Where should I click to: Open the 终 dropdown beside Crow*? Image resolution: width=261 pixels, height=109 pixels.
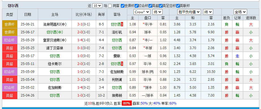pos(157,12)
